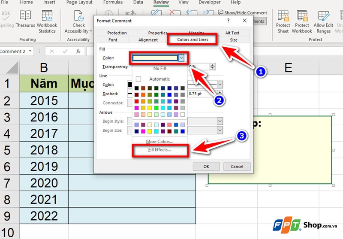Open the Help ribbon tab
This screenshot has width=343, height=239.
(235, 2)
